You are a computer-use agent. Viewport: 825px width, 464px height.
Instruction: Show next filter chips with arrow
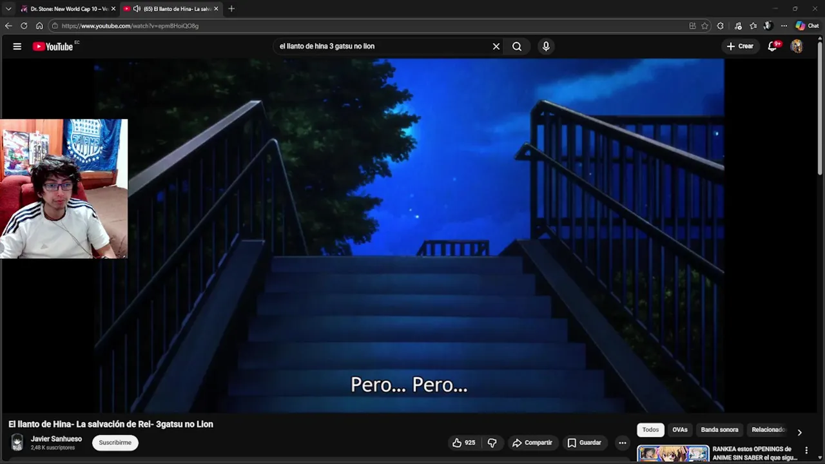click(799, 432)
